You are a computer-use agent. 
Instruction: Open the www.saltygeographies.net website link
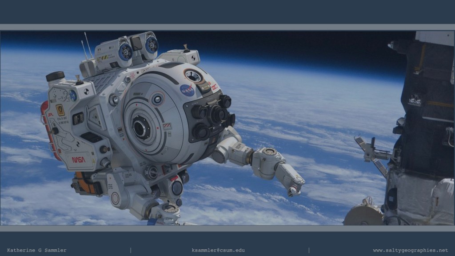(410, 250)
